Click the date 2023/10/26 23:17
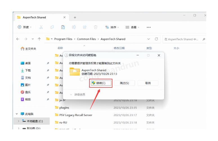The width and height of the screenshot is (218, 141). 125,115
